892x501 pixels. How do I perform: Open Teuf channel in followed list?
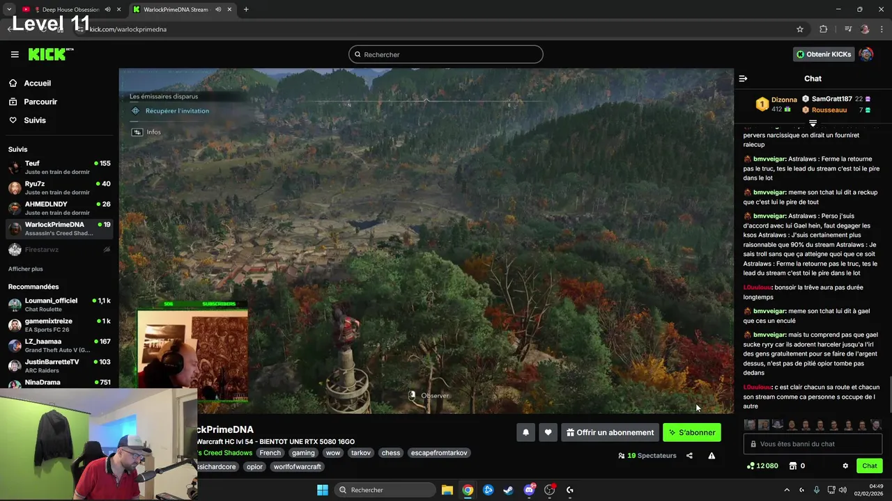tap(59, 167)
